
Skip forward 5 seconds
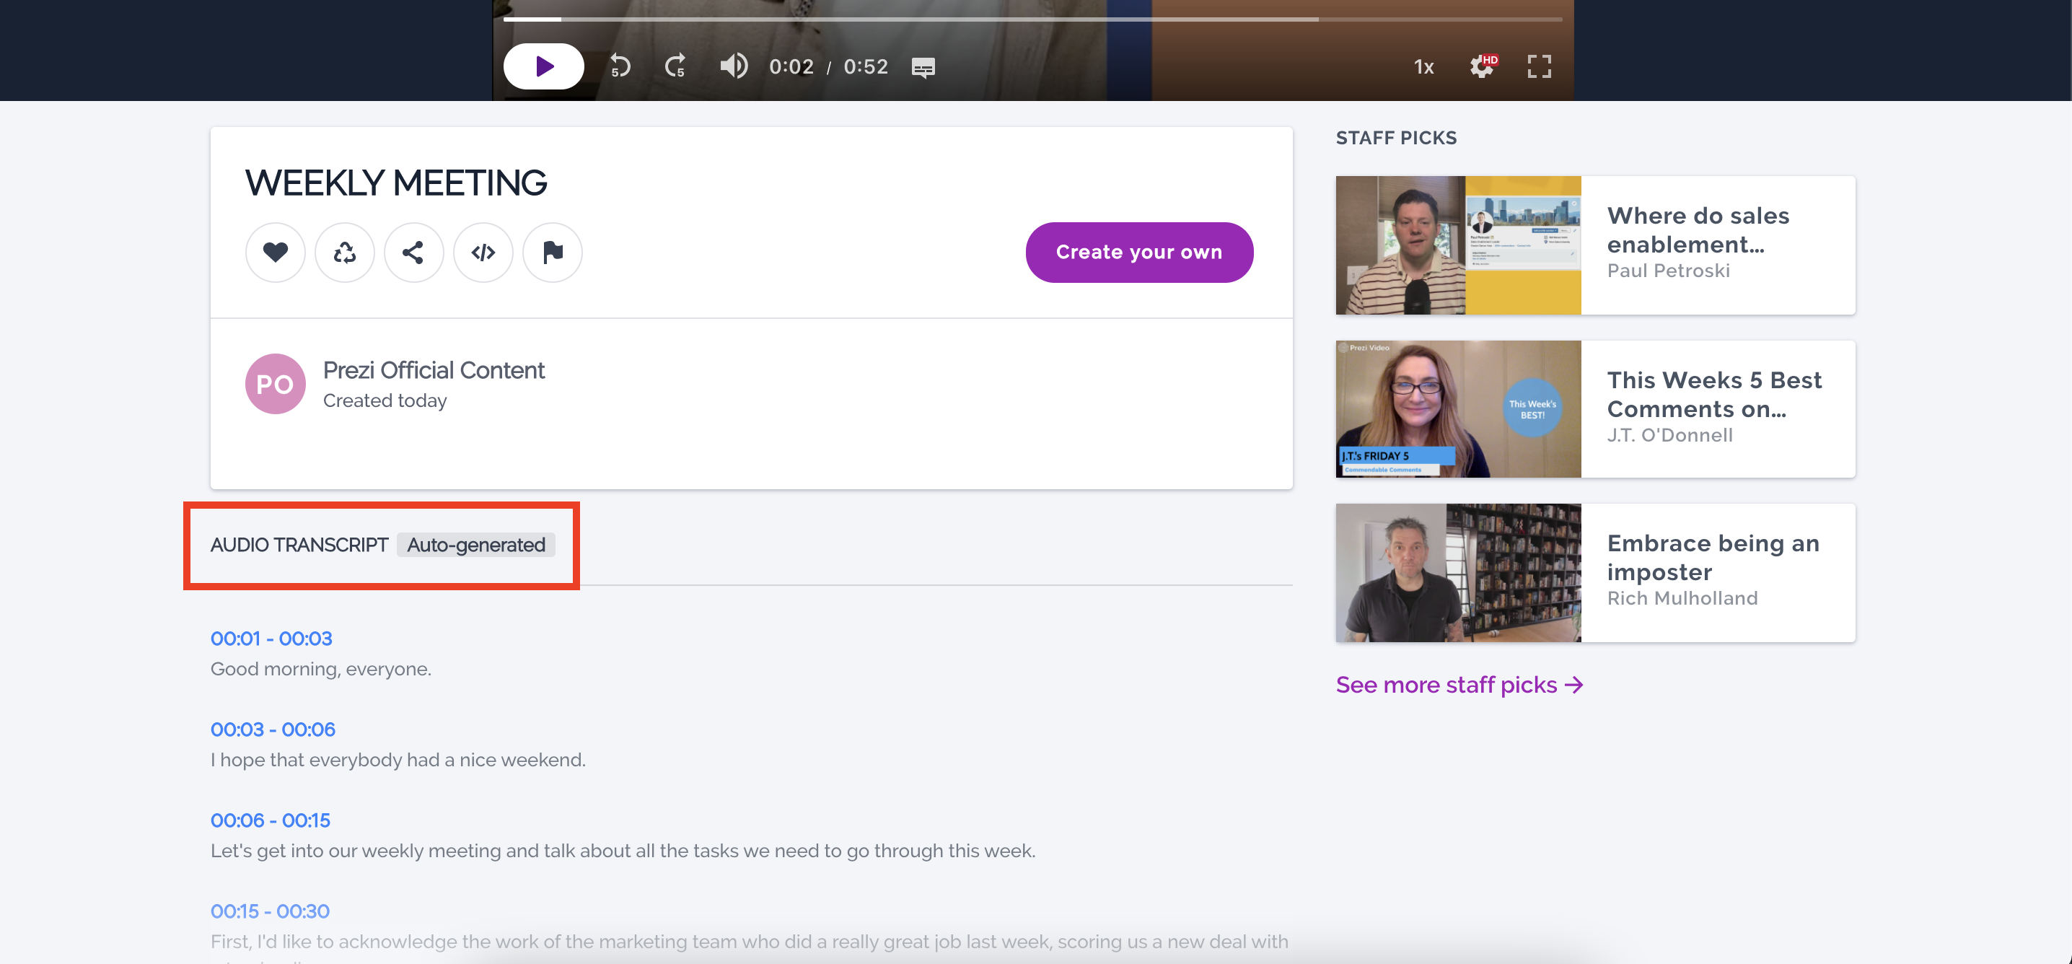[x=676, y=66]
